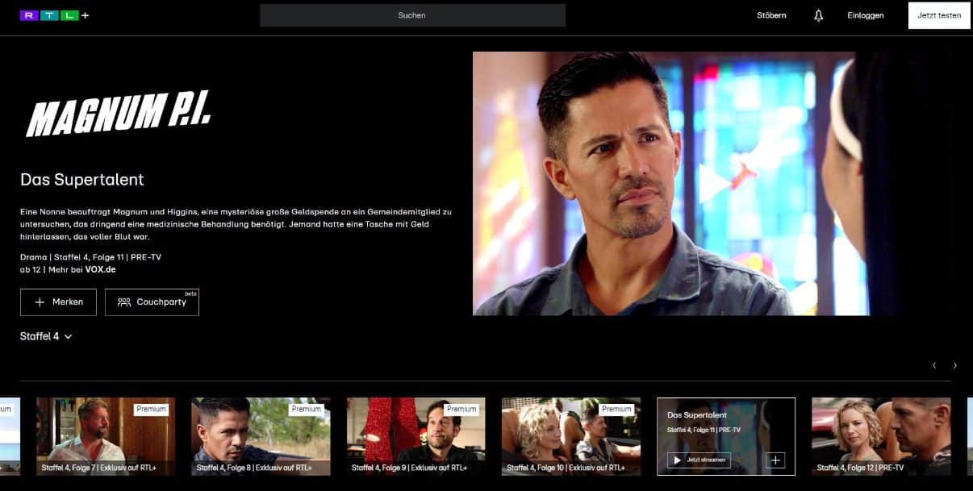Open Staffel 4, Folge 7 thumbnail
This screenshot has width=973, height=491.
pos(106,436)
